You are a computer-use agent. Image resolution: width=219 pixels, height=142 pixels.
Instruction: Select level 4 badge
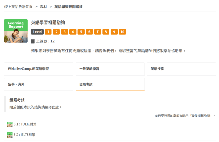(x=73, y=32)
